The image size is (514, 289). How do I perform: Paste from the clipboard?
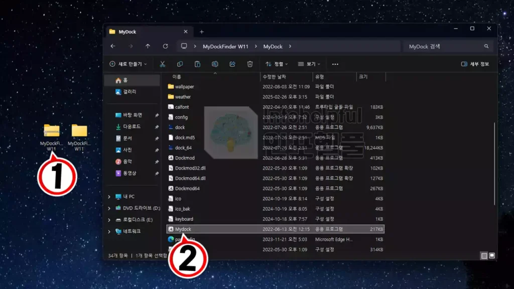click(x=197, y=64)
